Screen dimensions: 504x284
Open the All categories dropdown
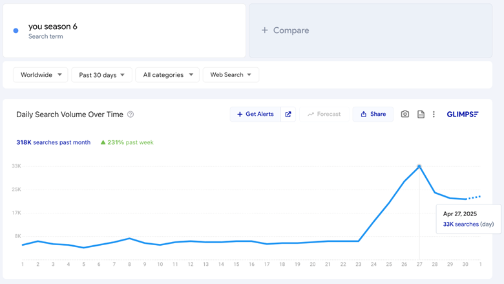tap(167, 75)
